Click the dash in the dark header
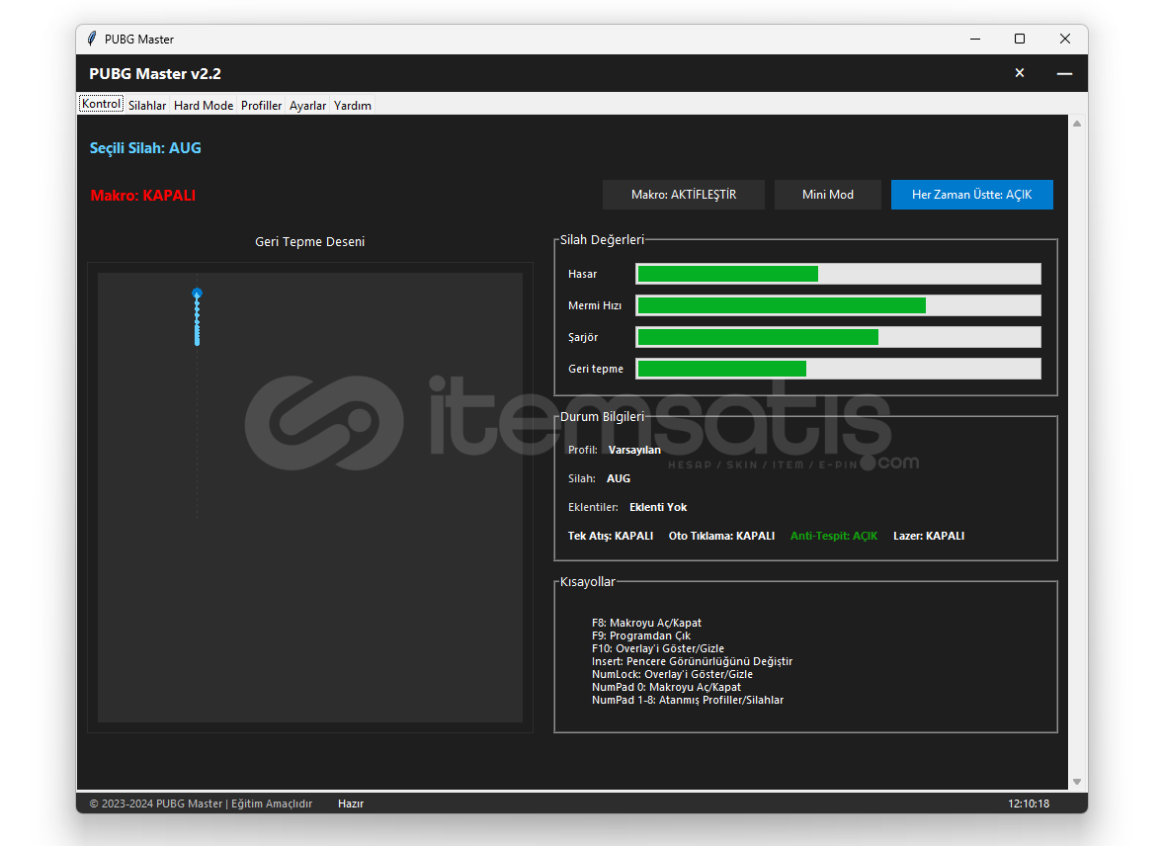This screenshot has width=1163, height=846. point(1064,73)
